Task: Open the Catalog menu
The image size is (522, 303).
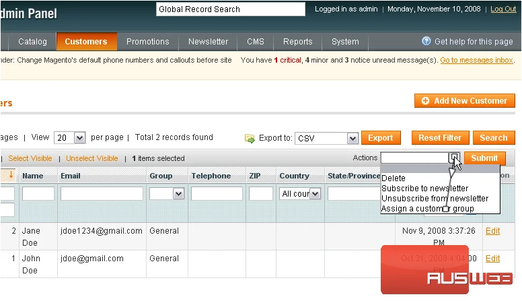Action: (x=32, y=42)
